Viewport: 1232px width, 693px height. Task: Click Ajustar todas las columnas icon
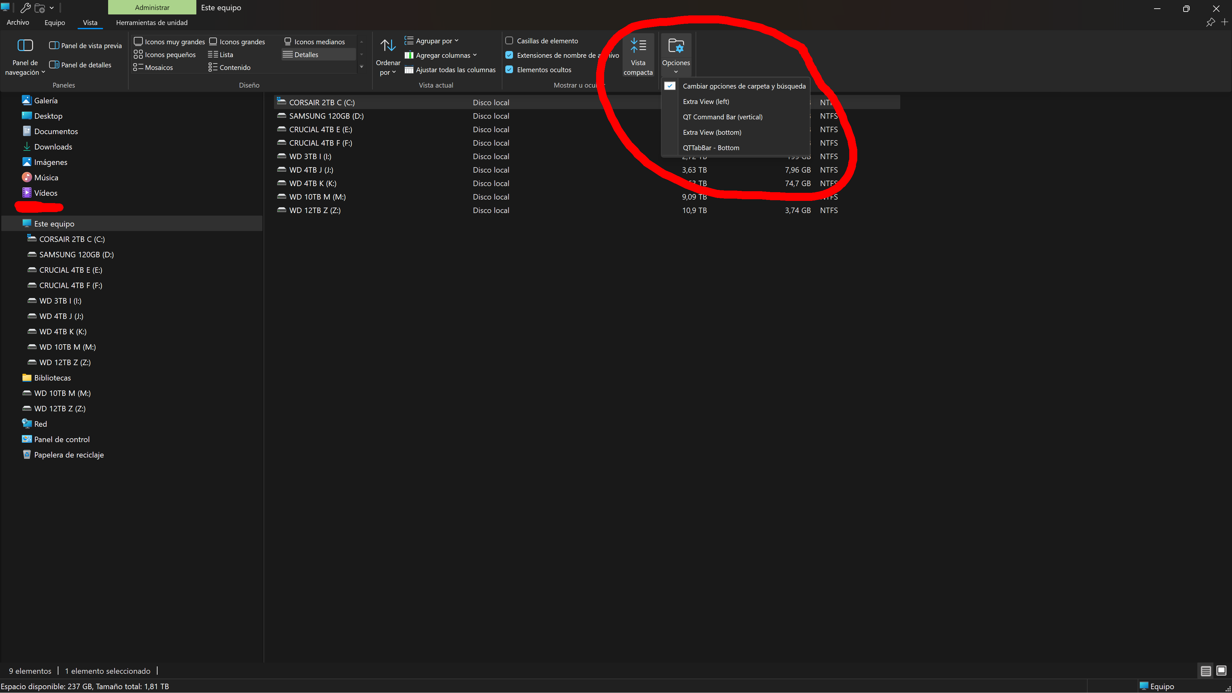point(408,70)
